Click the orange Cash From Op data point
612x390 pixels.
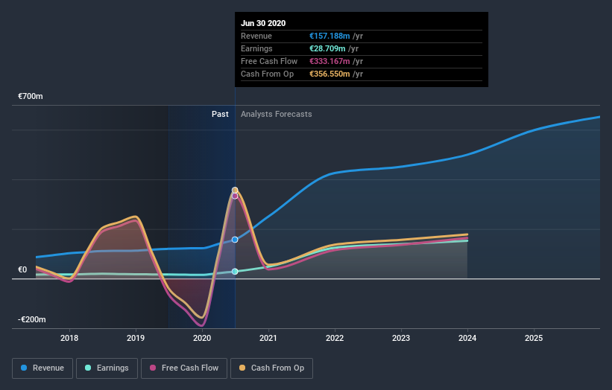pos(235,190)
